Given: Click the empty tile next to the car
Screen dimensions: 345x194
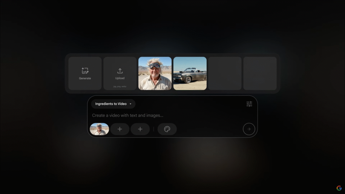Looking at the screenshot, I should coord(225,73).
